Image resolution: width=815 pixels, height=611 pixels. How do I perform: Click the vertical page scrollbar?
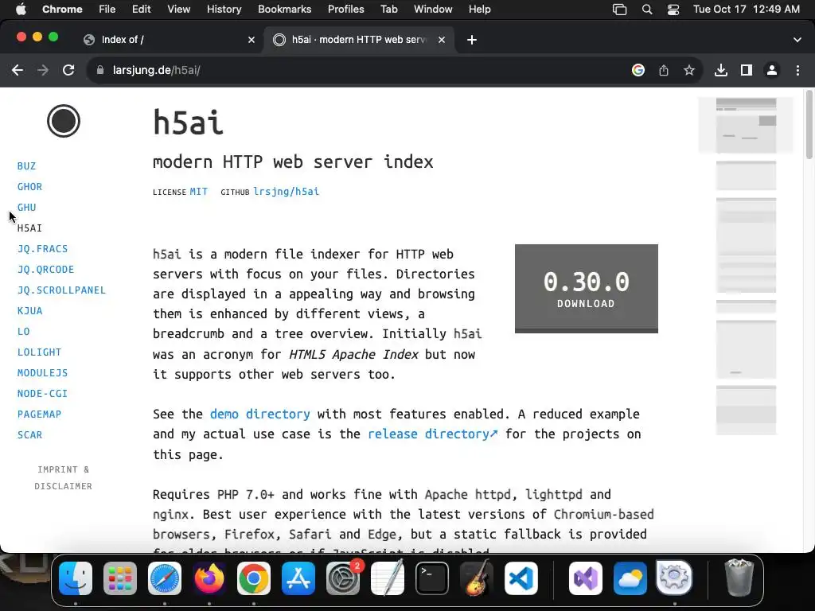[x=809, y=125]
